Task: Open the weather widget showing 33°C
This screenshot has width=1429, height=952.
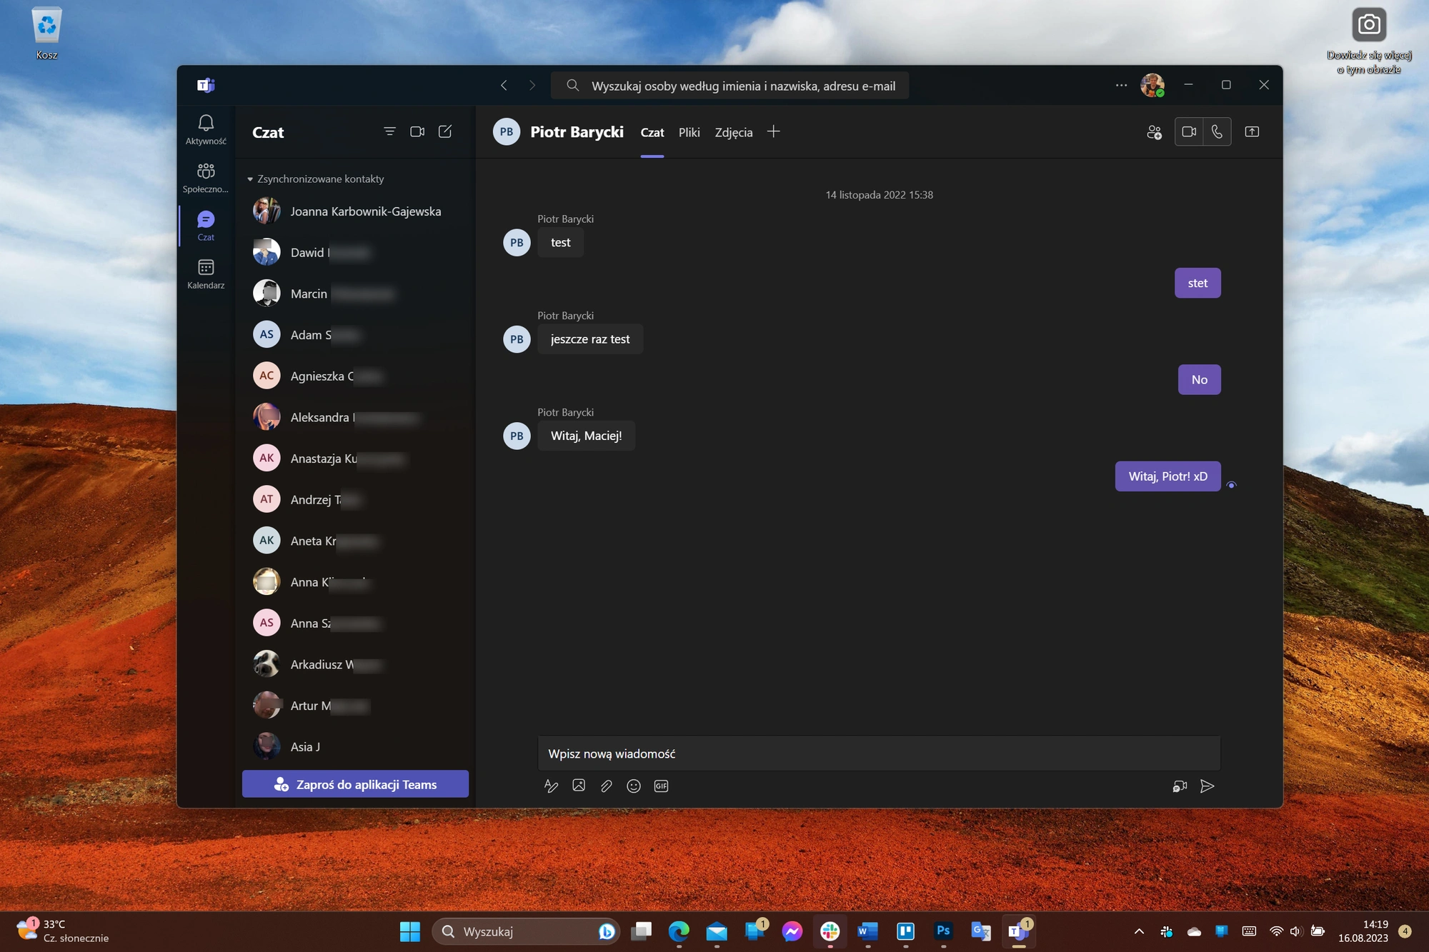Action: point(64,931)
